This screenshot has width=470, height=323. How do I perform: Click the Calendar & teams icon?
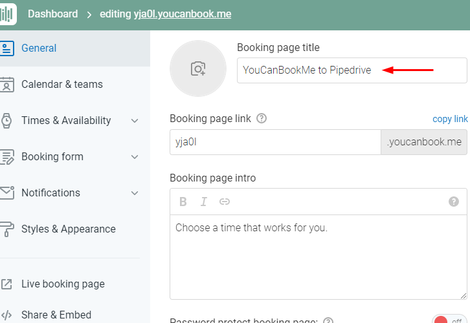tap(6, 85)
